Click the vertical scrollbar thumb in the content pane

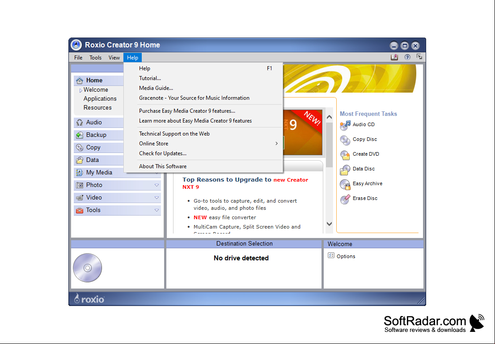(x=329, y=144)
